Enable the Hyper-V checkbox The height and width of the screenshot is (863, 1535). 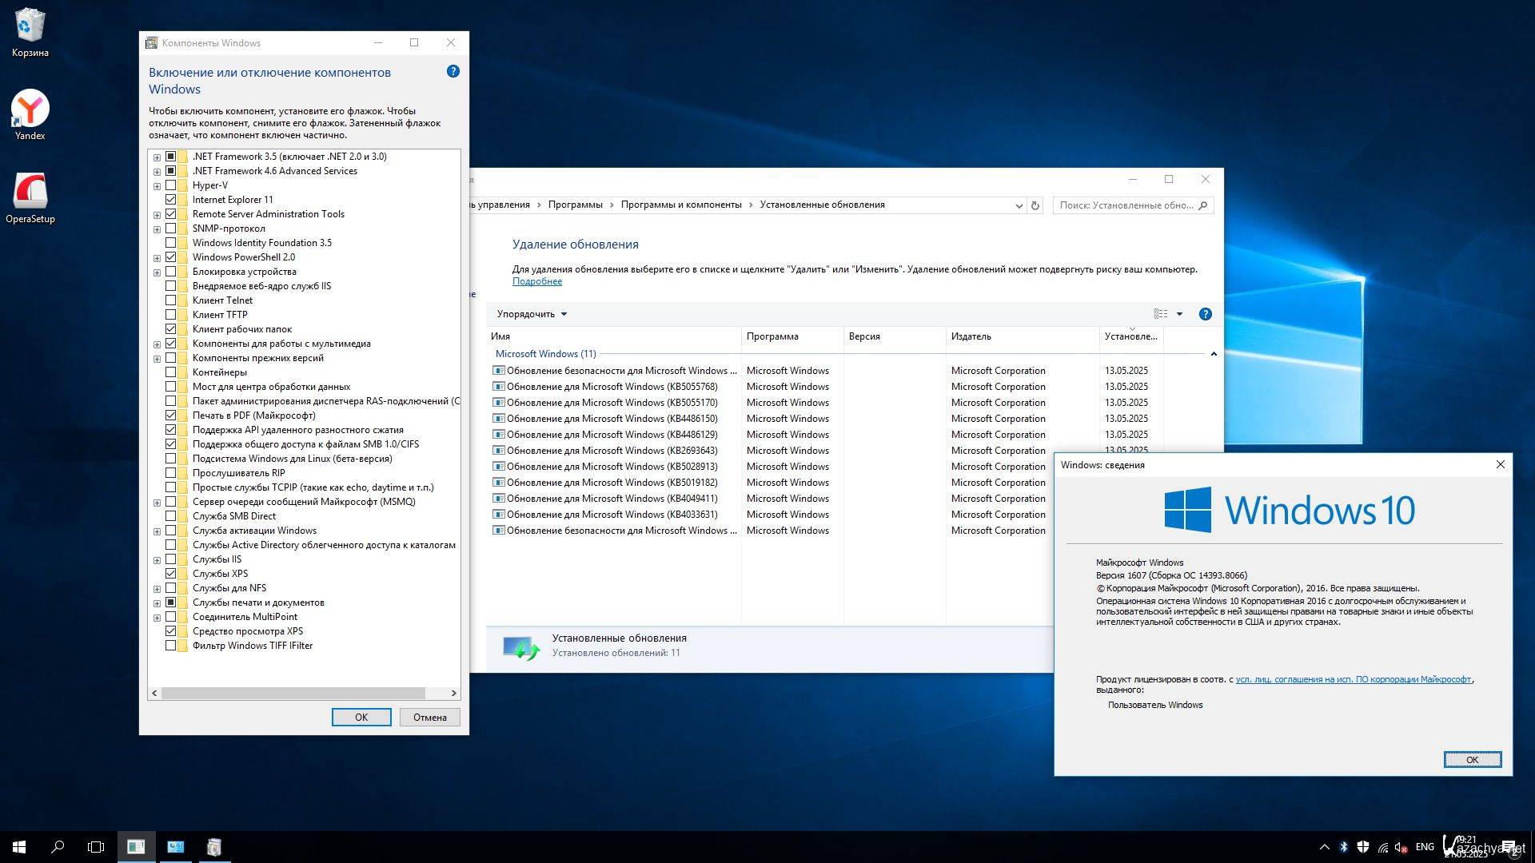tap(170, 185)
